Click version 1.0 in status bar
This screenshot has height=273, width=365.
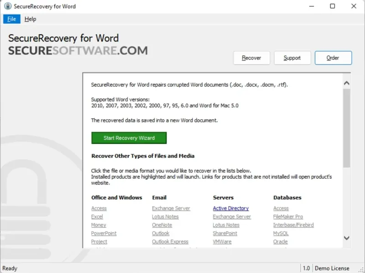click(306, 268)
